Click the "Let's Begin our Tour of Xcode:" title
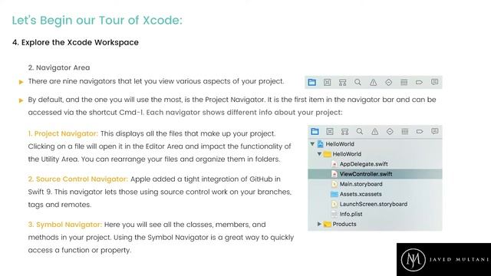491x276 pixels. click(x=97, y=21)
